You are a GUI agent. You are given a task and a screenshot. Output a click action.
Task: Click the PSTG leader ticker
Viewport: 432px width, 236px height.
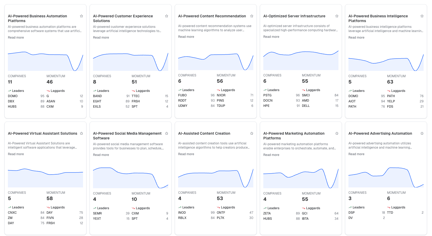(267, 95)
